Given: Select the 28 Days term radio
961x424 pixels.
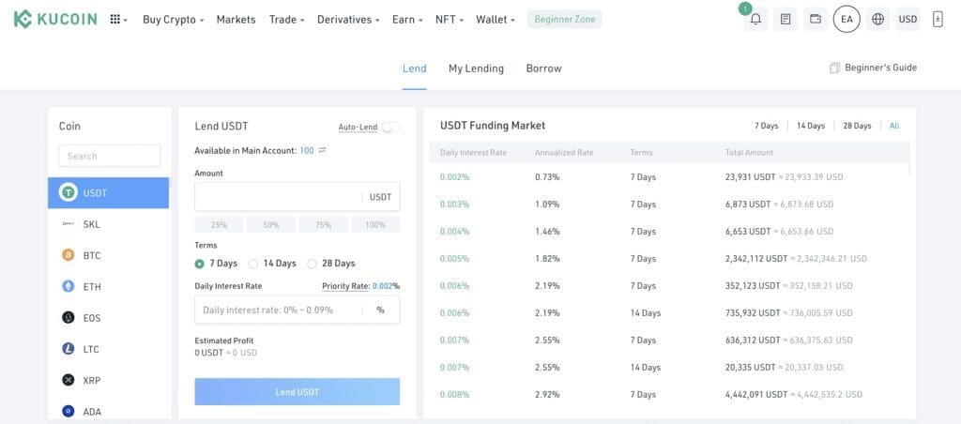Looking at the screenshot, I should pos(312,264).
